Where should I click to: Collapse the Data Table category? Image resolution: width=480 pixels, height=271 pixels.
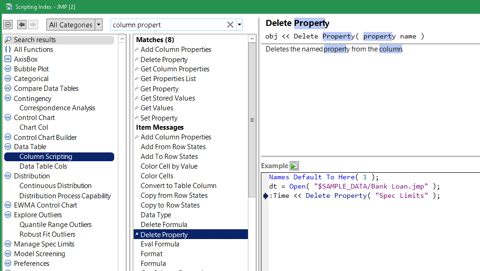pos(8,147)
